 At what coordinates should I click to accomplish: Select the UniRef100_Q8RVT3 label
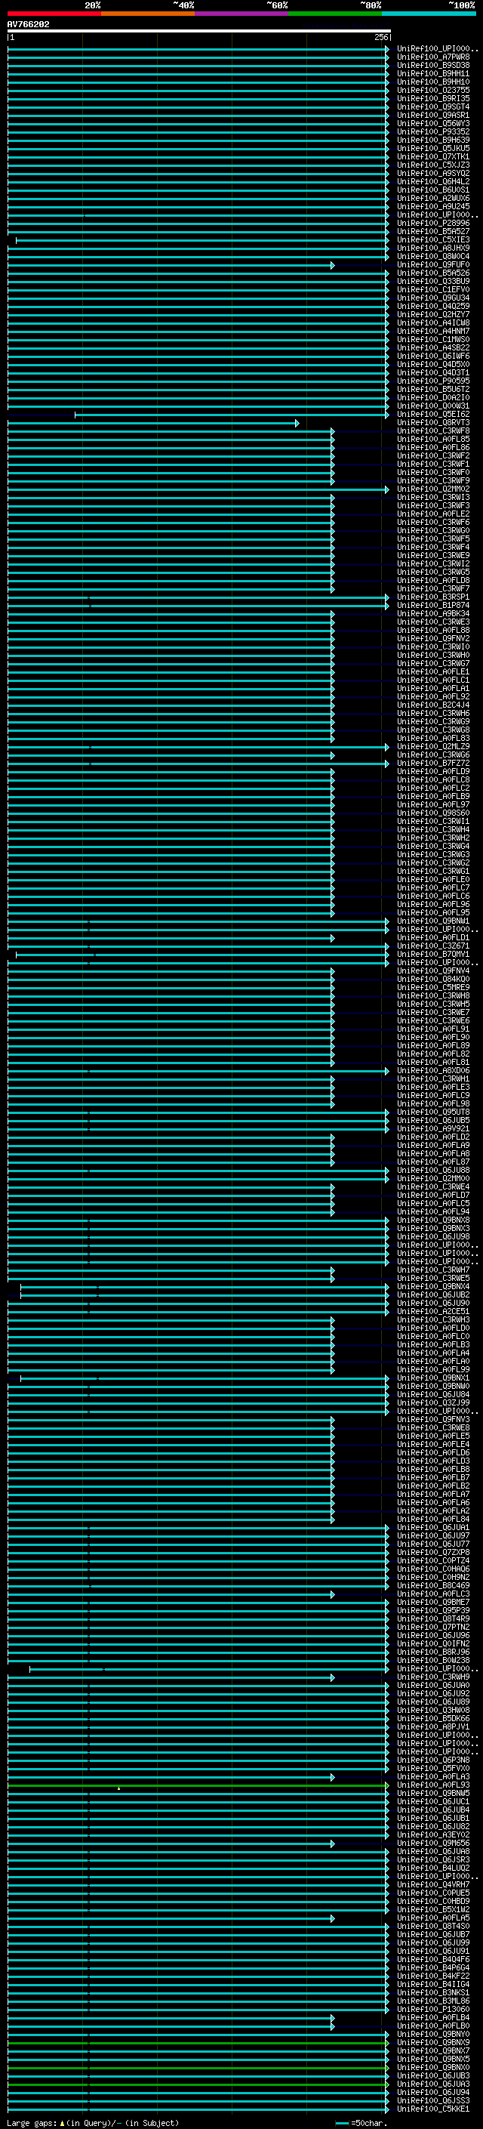tap(432, 422)
